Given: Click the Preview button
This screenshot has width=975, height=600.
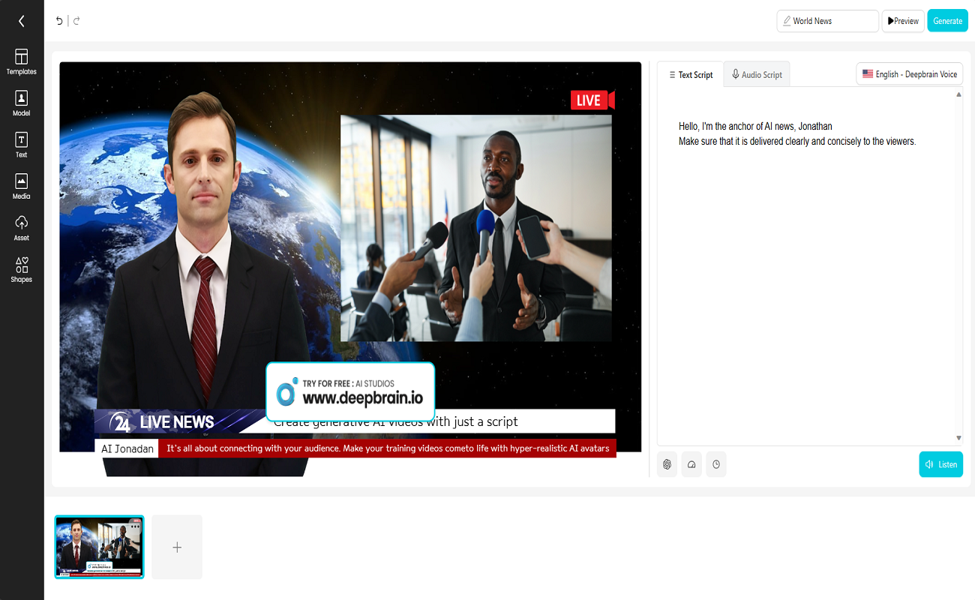Looking at the screenshot, I should pos(903,21).
